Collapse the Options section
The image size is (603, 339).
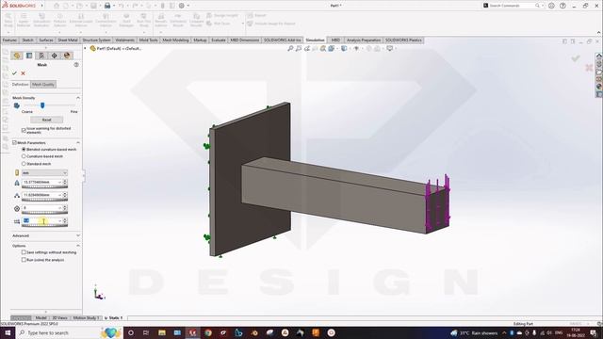point(78,246)
